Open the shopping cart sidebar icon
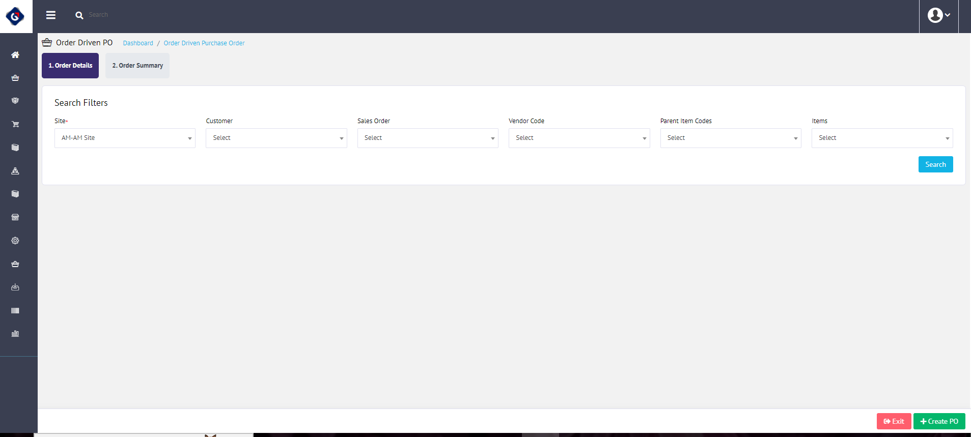Screen dimensions: 971x437 [15, 124]
